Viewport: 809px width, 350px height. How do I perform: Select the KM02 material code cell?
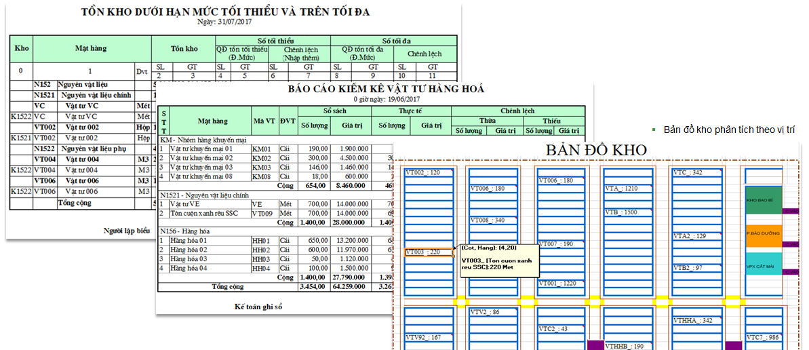pyautogui.click(x=264, y=158)
